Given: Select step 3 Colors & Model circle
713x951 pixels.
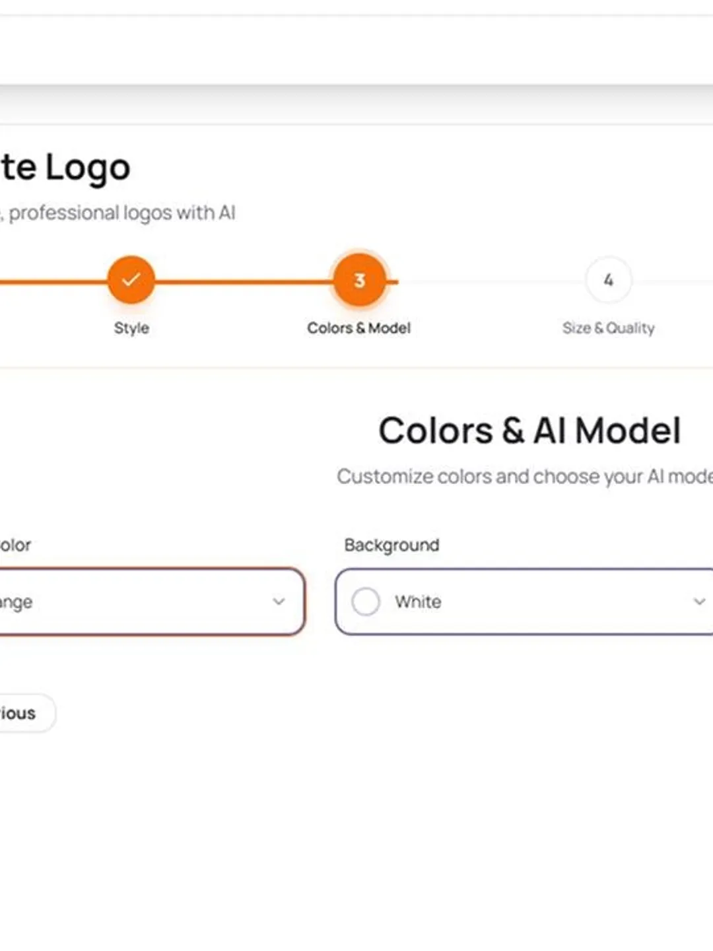Looking at the screenshot, I should click(x=359, y=280).
